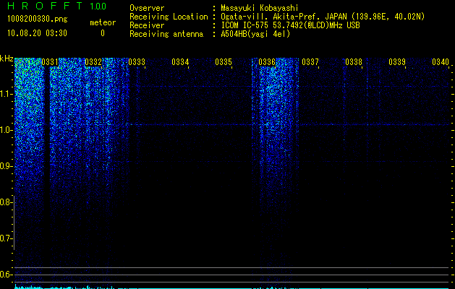Click the 1.0 kHz axis label
Image resolution: width=455 pixels, height=289 pixels.
coord(7,130)
